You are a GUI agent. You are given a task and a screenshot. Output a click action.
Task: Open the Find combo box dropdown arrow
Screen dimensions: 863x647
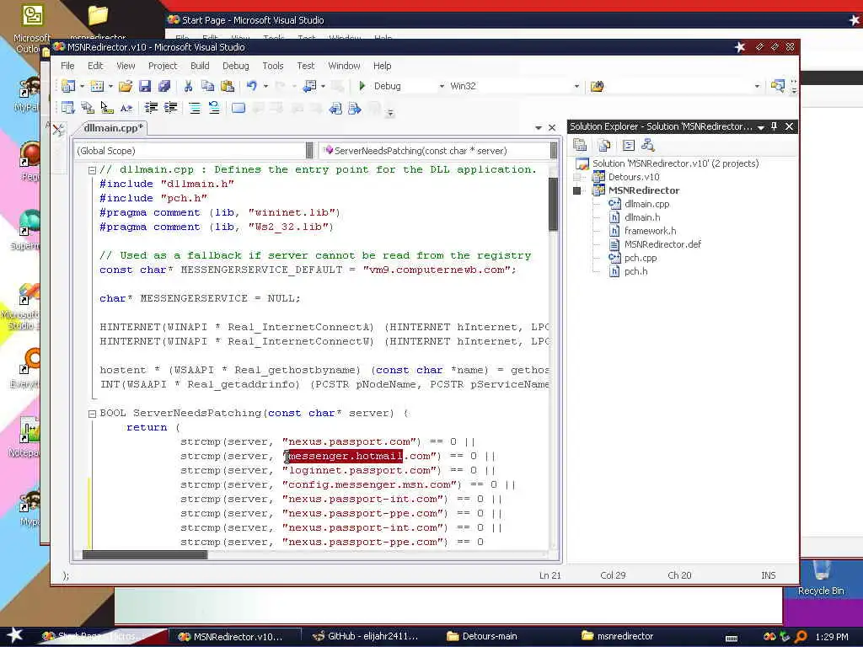pos(757,87)
